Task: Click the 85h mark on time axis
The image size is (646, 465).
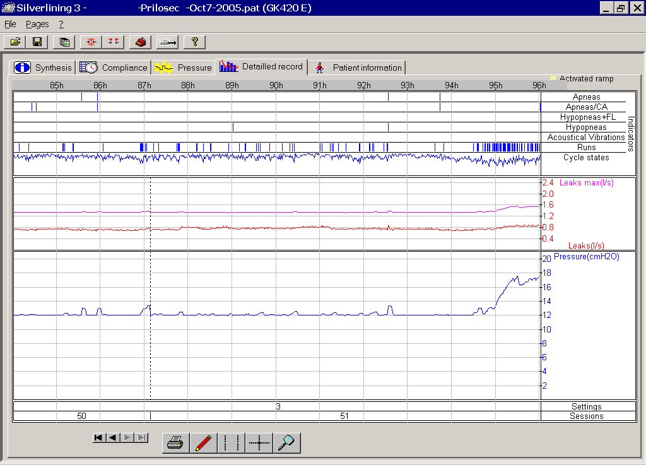Action: (x=56, y=85)
